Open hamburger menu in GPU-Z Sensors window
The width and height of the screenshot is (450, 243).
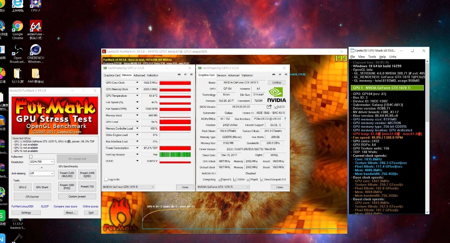[191, 75]
